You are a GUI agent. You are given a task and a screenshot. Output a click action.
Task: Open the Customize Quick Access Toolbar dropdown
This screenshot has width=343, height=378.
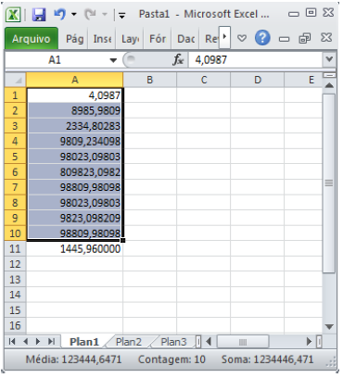[122, 15]
